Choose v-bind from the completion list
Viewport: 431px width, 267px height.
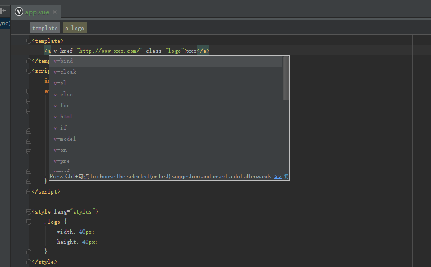166,61
